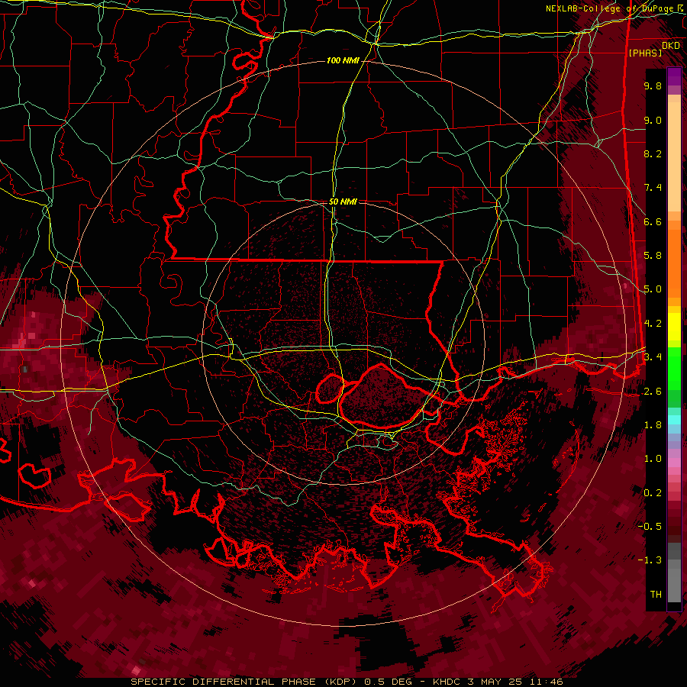This screenshot has height=687, width=687.
Task: Click the 6.6 value on color scale
Action: [x=653, y=221]
